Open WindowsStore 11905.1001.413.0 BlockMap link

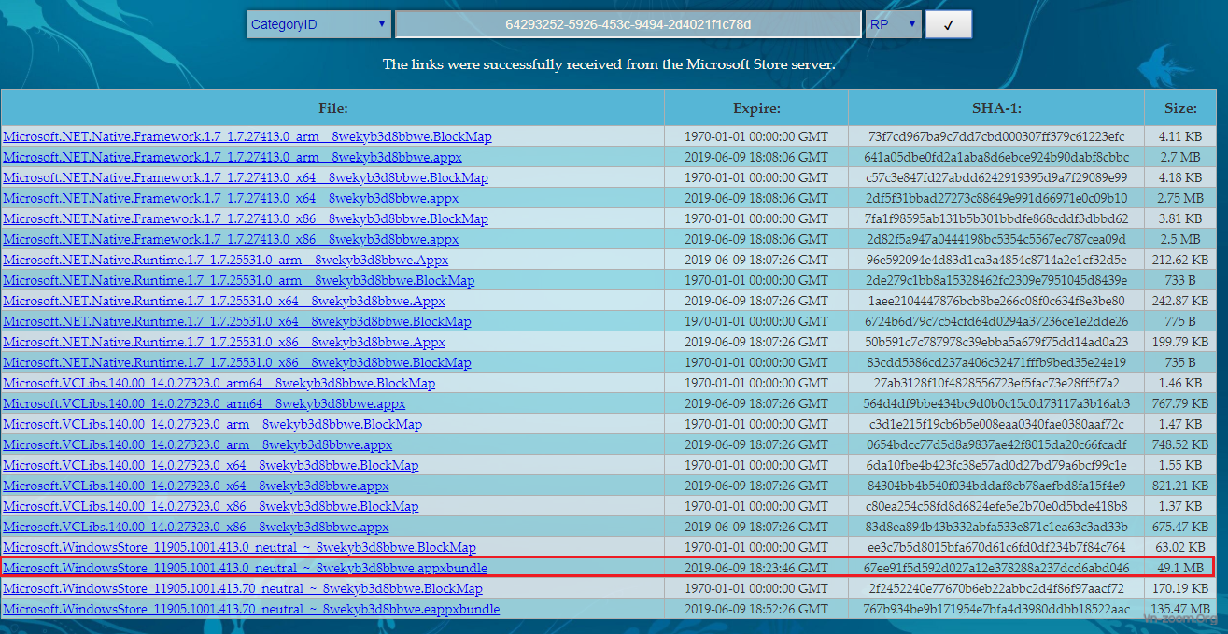239,547
